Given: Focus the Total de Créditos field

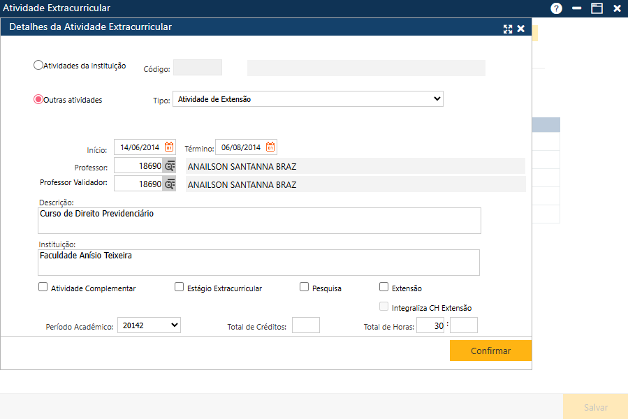Looking at the screenshot, I should tap(306, 325).
